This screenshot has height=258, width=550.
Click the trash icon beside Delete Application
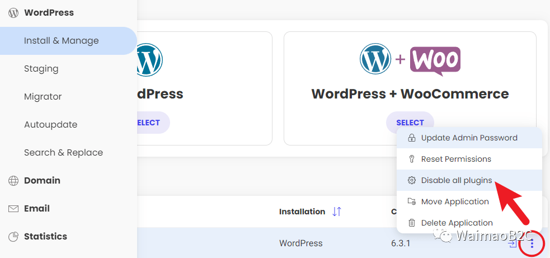tap(411, 223)
